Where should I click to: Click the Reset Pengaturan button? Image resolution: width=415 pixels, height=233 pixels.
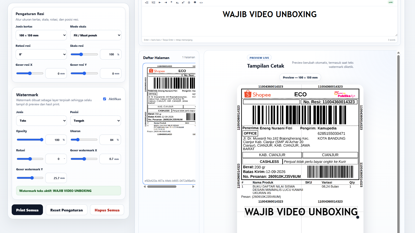(67, 210)
